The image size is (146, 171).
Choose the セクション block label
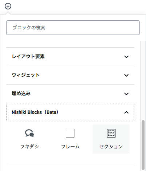111,147
